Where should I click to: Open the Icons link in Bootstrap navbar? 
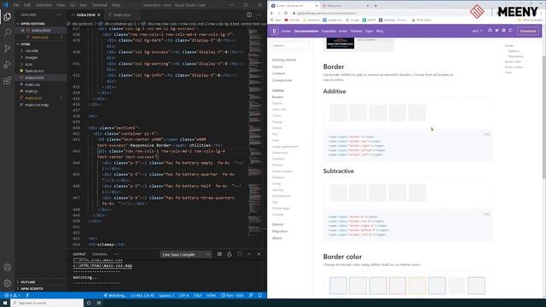pyautogui.click(x=343, y=31)
